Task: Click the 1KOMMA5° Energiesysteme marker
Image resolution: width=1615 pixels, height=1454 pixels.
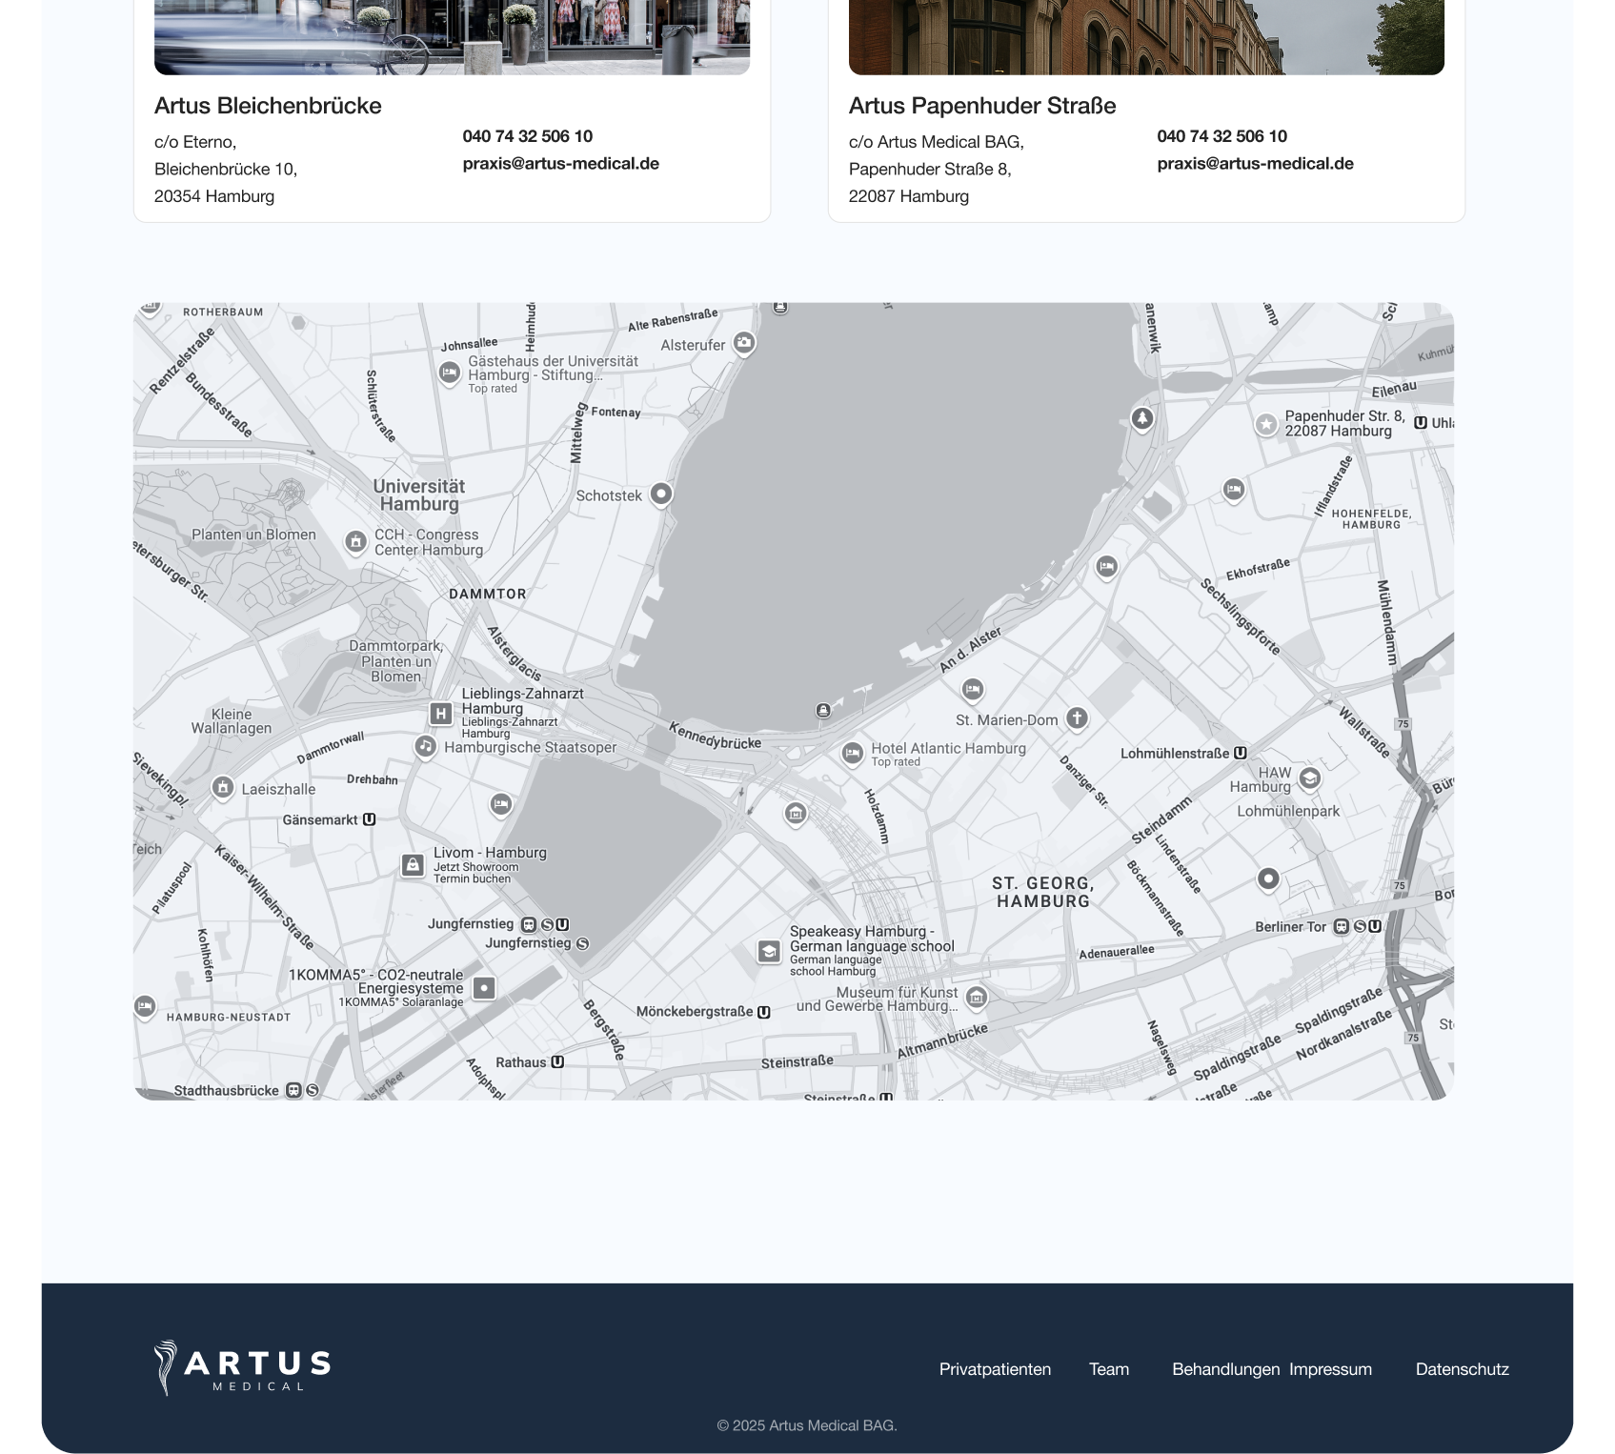Action: [x=484, y=988]
